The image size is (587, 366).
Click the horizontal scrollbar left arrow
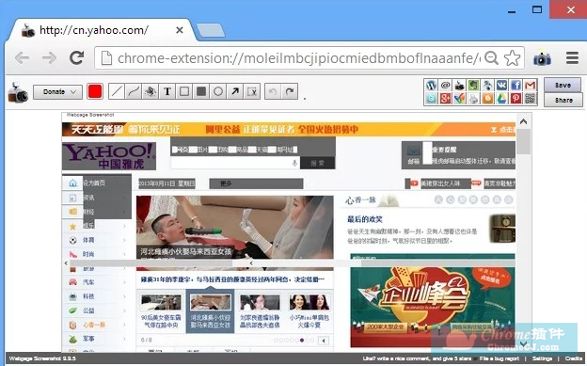click(x=66, y=263)
